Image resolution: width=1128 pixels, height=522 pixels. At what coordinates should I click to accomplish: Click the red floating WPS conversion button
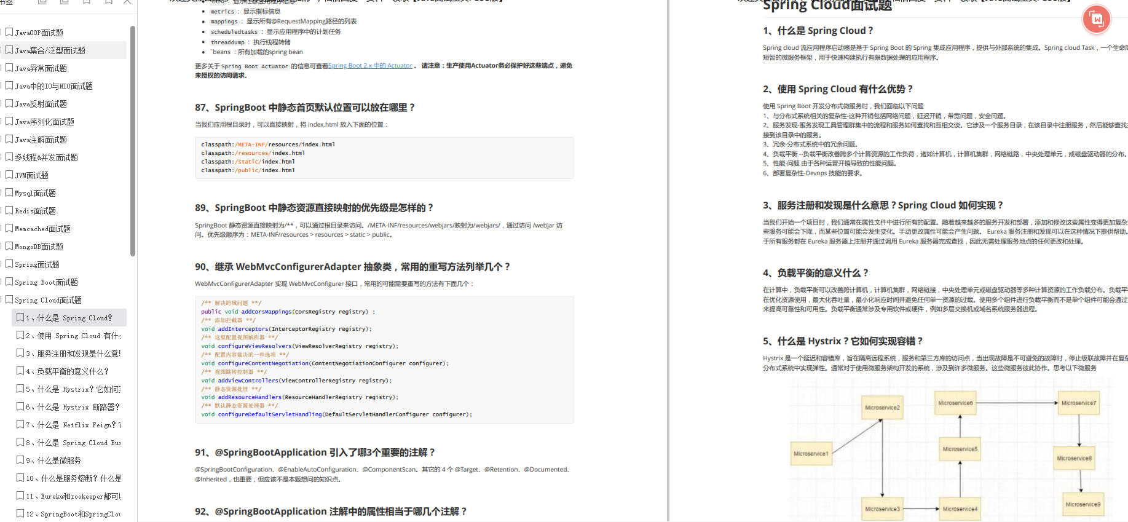[1097, 19]
